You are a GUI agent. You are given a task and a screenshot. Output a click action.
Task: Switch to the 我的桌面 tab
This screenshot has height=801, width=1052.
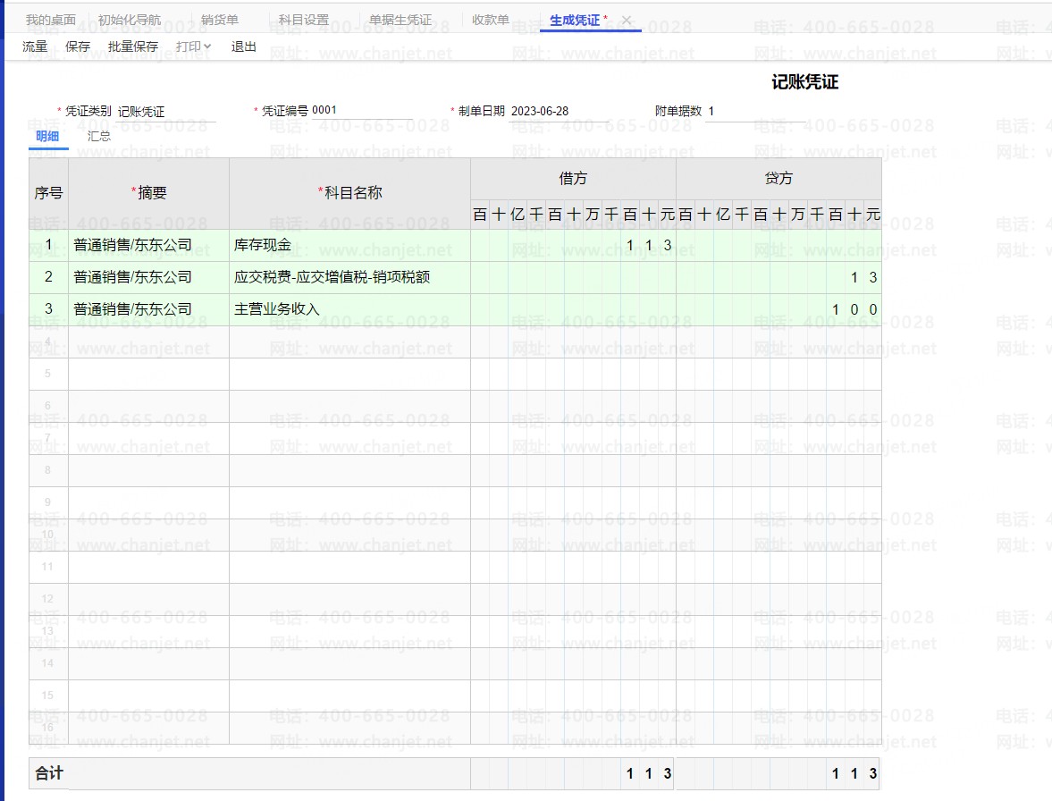(x=50, y=20)
